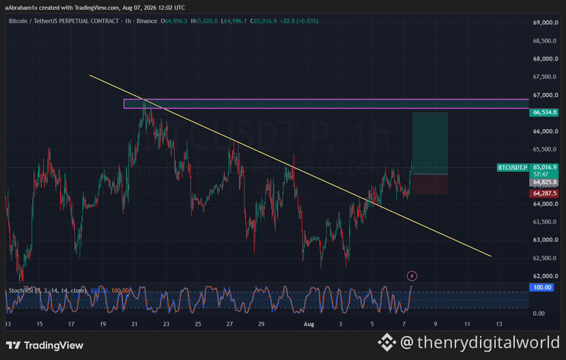566x360 pixels.
Task: Select the purple-bordered resistance zone rectangle
Action: pos(326,104)
